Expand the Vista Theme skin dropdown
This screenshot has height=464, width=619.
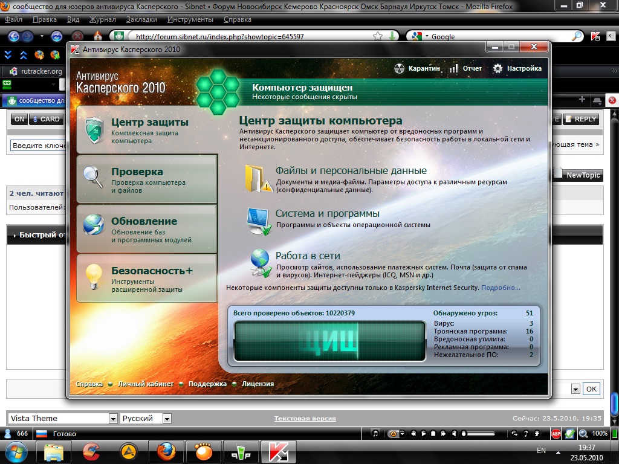[113, 418]
